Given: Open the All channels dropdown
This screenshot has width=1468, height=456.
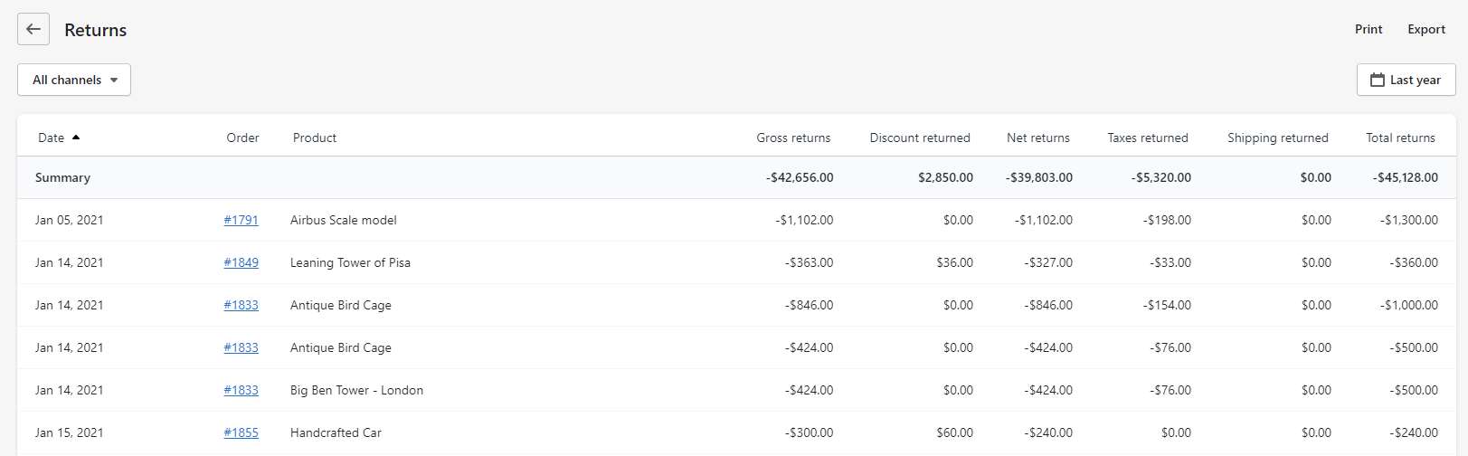Looking at the screenshot, I should tap(74, 80).
